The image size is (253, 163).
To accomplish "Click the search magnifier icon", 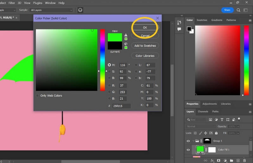I will tap(238, 10).
